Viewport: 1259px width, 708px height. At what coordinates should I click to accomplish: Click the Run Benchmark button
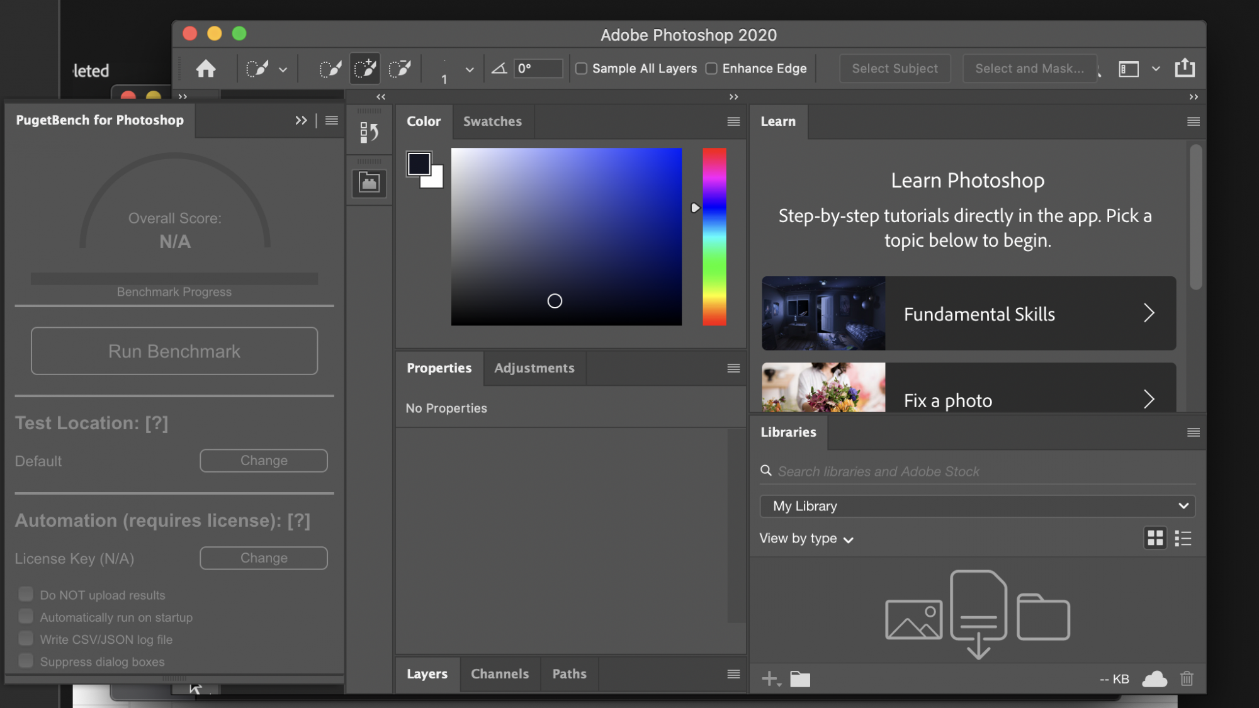click(x=174, y=350)
